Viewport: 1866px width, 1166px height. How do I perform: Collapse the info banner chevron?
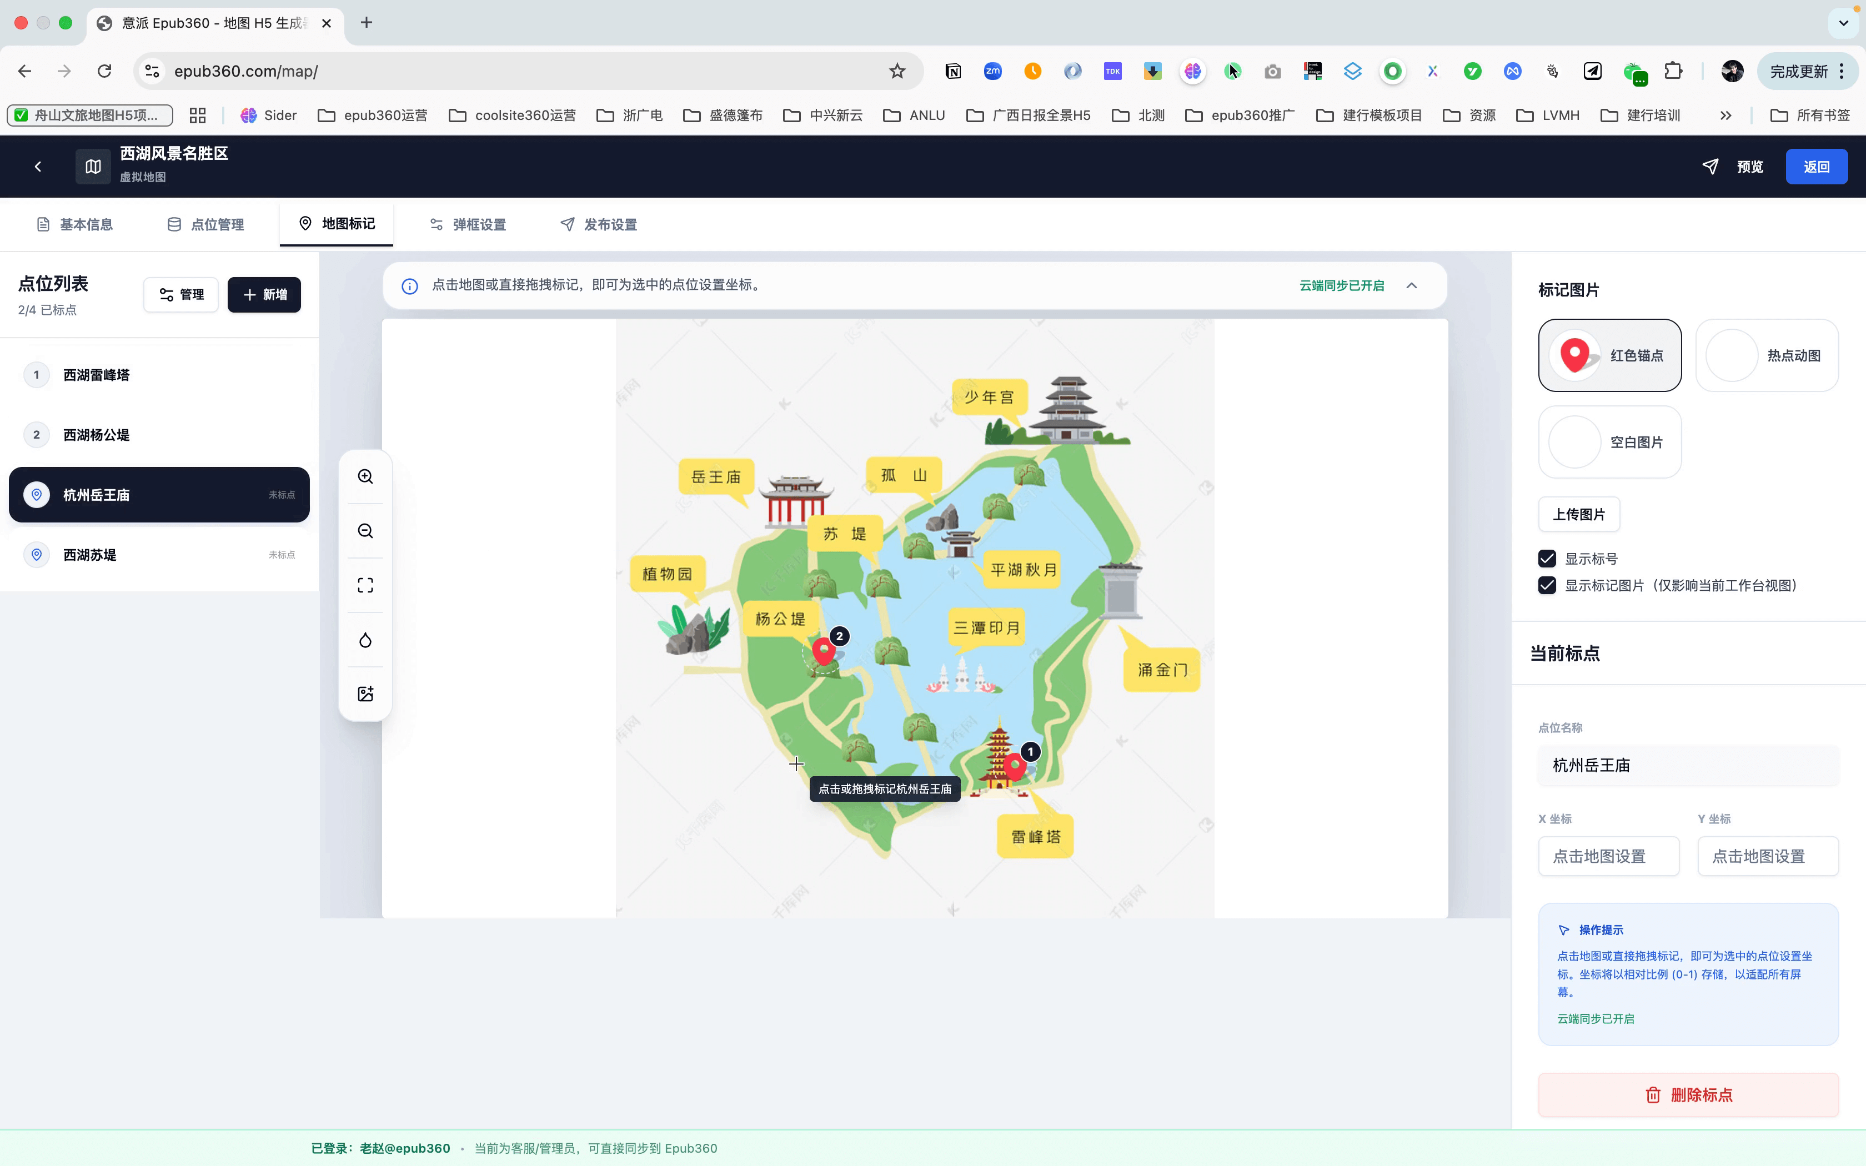(x=1412, y=285)
